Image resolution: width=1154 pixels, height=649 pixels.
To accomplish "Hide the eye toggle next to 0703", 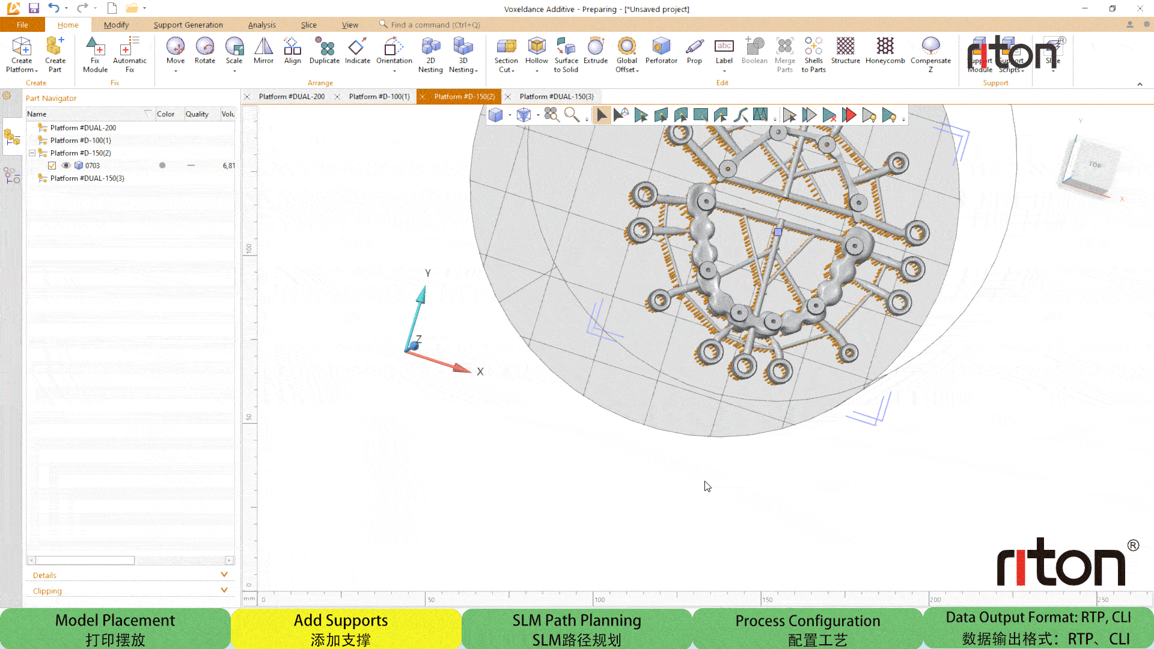I will 66,165.
